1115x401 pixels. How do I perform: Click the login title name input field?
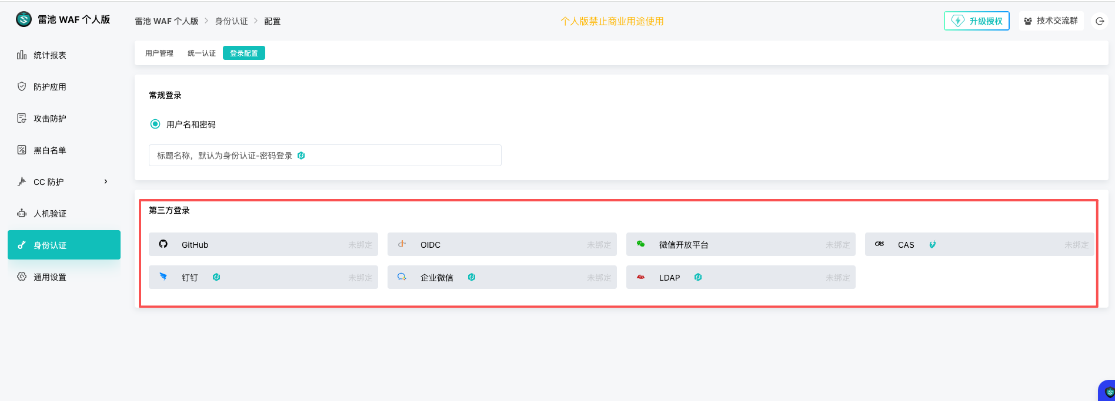(x=325, y=156)
